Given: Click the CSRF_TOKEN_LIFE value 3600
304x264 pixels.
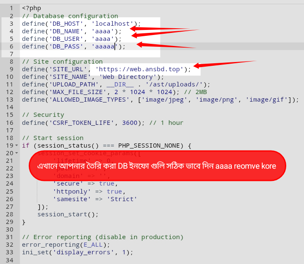Looking at the screenshot, I should coord(130,123).
